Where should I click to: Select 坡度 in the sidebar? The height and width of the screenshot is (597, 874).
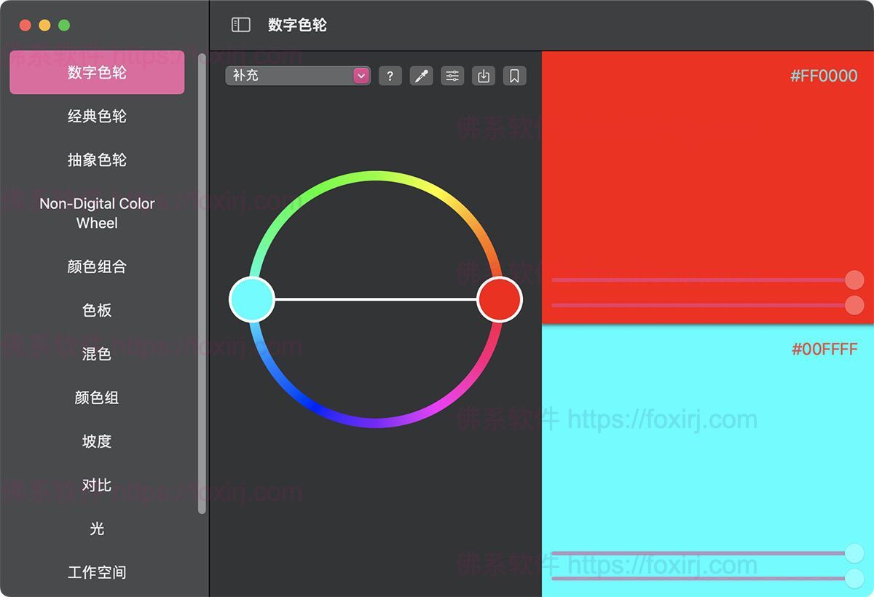click(x=97, y=441)
